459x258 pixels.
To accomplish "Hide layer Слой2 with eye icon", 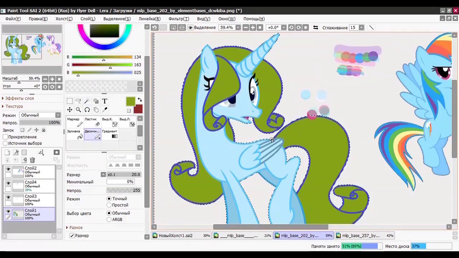I will (x=8, y=169).
